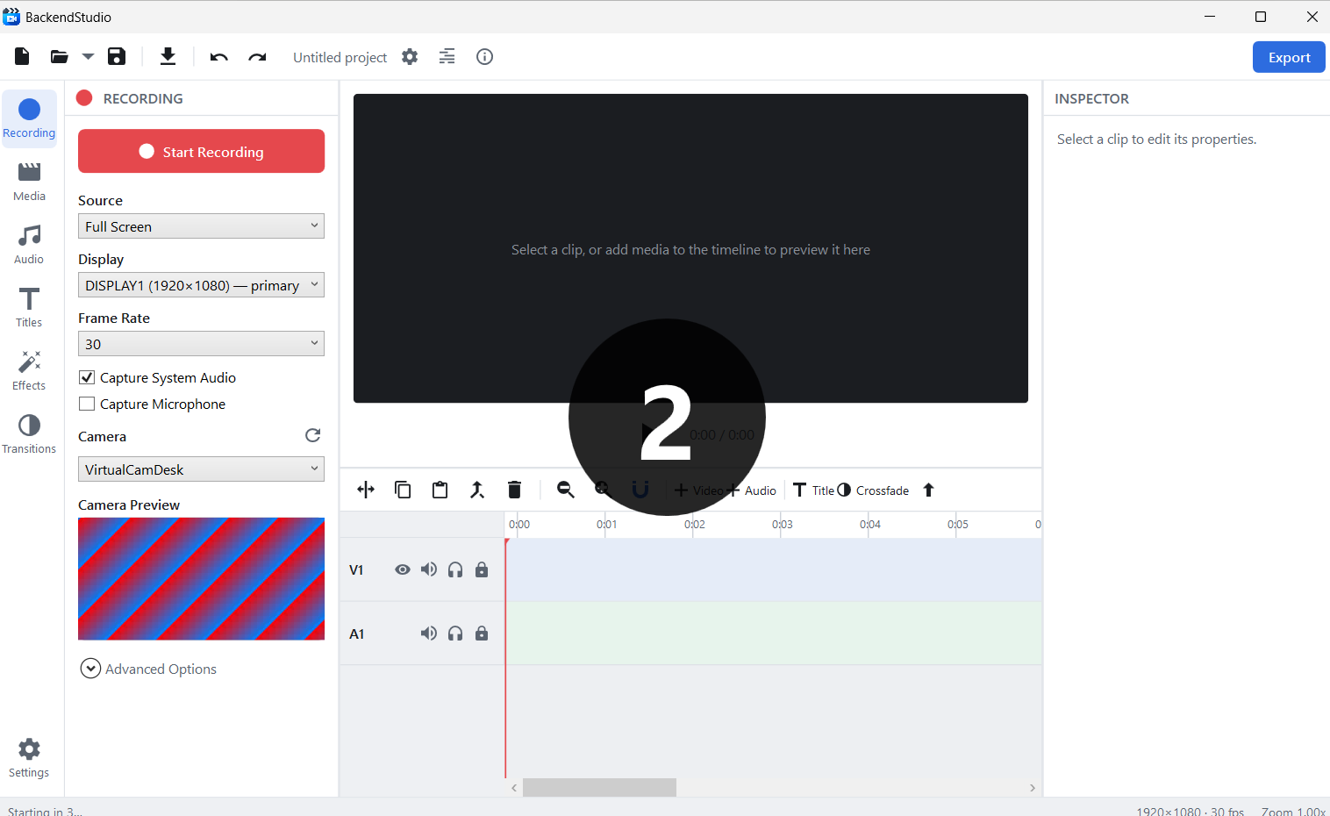Viewport: 1330px width, 816px height.
Task: Click the Start Recording button
Action: (201, 151)
